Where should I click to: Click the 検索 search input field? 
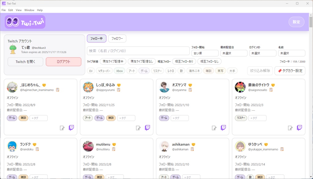138,50
